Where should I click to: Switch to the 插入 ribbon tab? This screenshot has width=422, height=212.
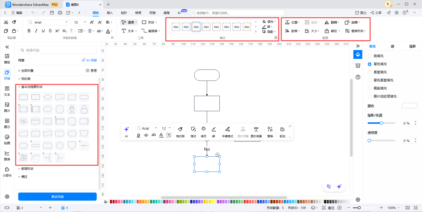[110, 13]
